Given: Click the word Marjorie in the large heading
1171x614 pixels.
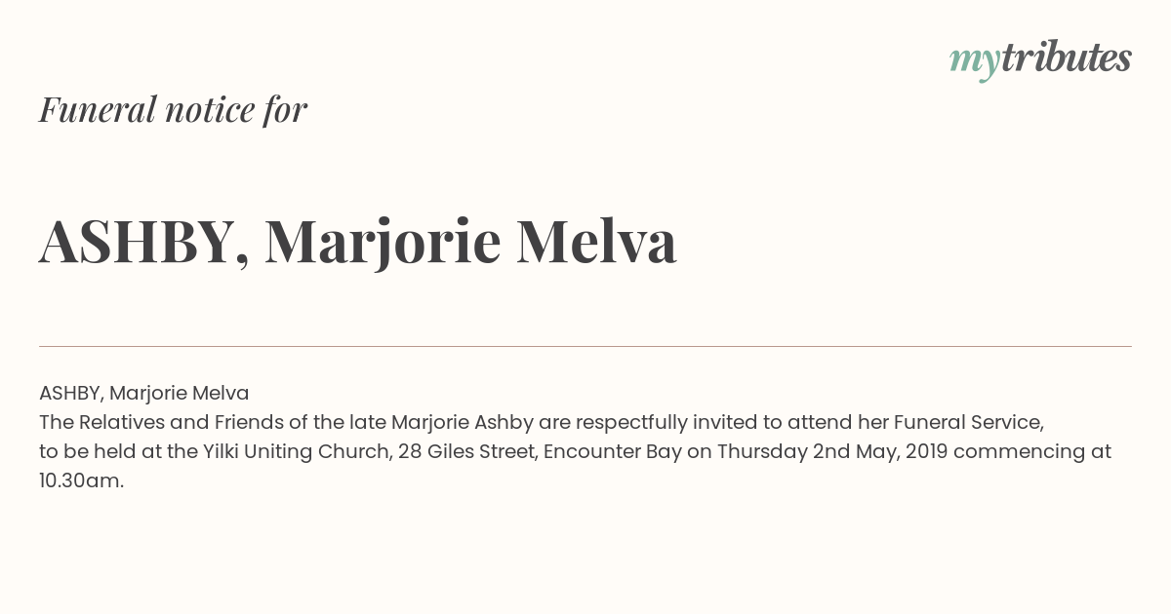Looking at the screenshot, I should [x=383, y=244].
